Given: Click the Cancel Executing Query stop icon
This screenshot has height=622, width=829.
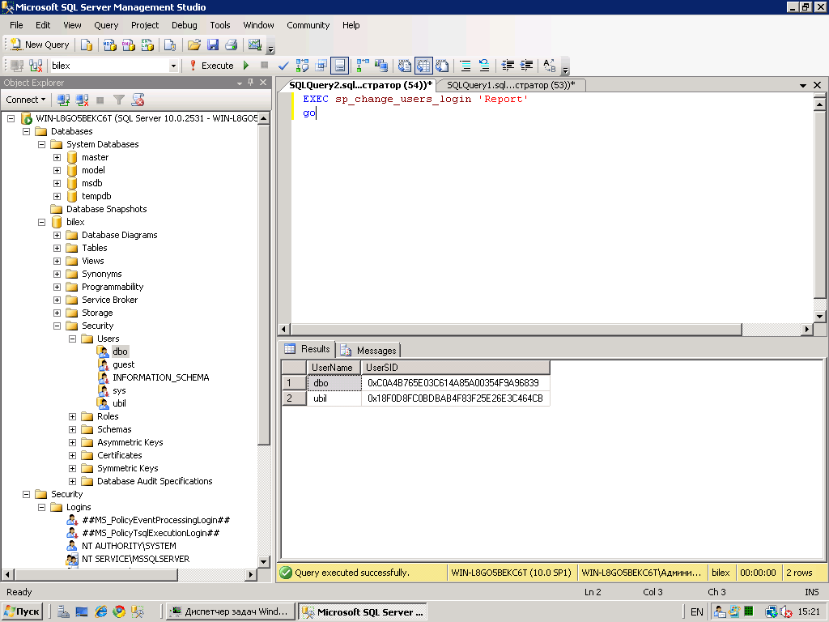Looking at the screenshot, I should tap(265, 65).
